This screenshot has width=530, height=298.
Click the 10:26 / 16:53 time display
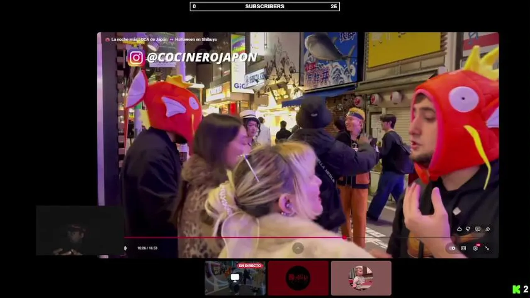147,248
